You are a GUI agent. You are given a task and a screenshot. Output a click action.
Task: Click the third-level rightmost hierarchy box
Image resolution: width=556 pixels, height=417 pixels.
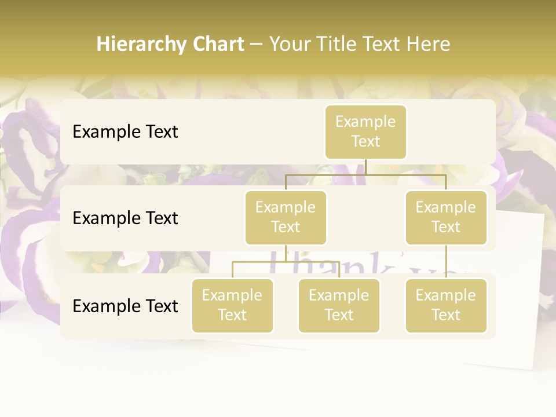click(x=446, y=305)
